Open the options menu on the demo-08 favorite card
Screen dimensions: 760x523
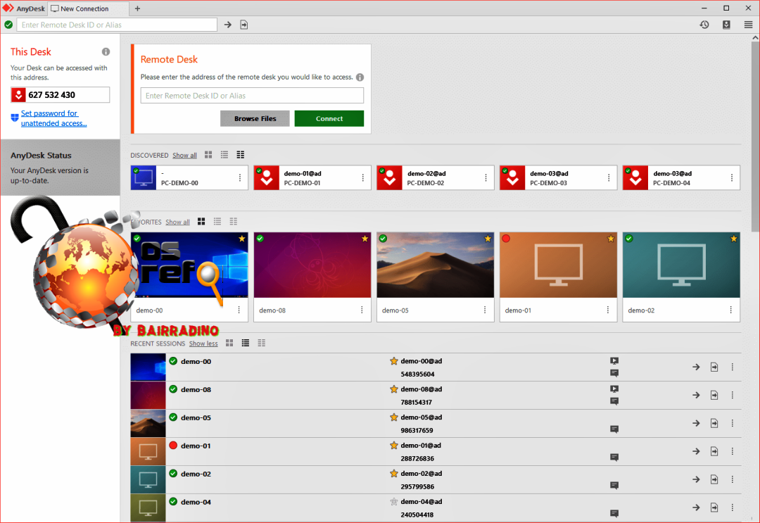pyautogui.click(x=362, y=310)
